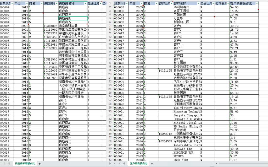Click the add-sheet plus button in left window
This screenshot has width=268, height=167.
tap(40, 164)
